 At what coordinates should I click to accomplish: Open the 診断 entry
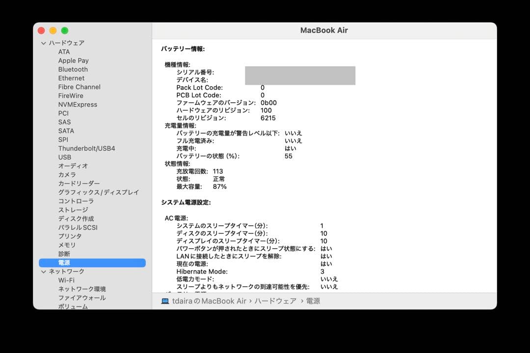(x=64, y=254)
